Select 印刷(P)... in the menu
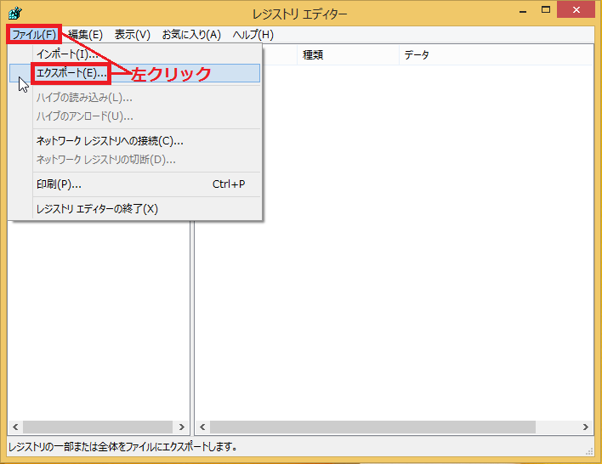Image resolution: width=602 pixels, height=464 pixels. click(134, 184)
